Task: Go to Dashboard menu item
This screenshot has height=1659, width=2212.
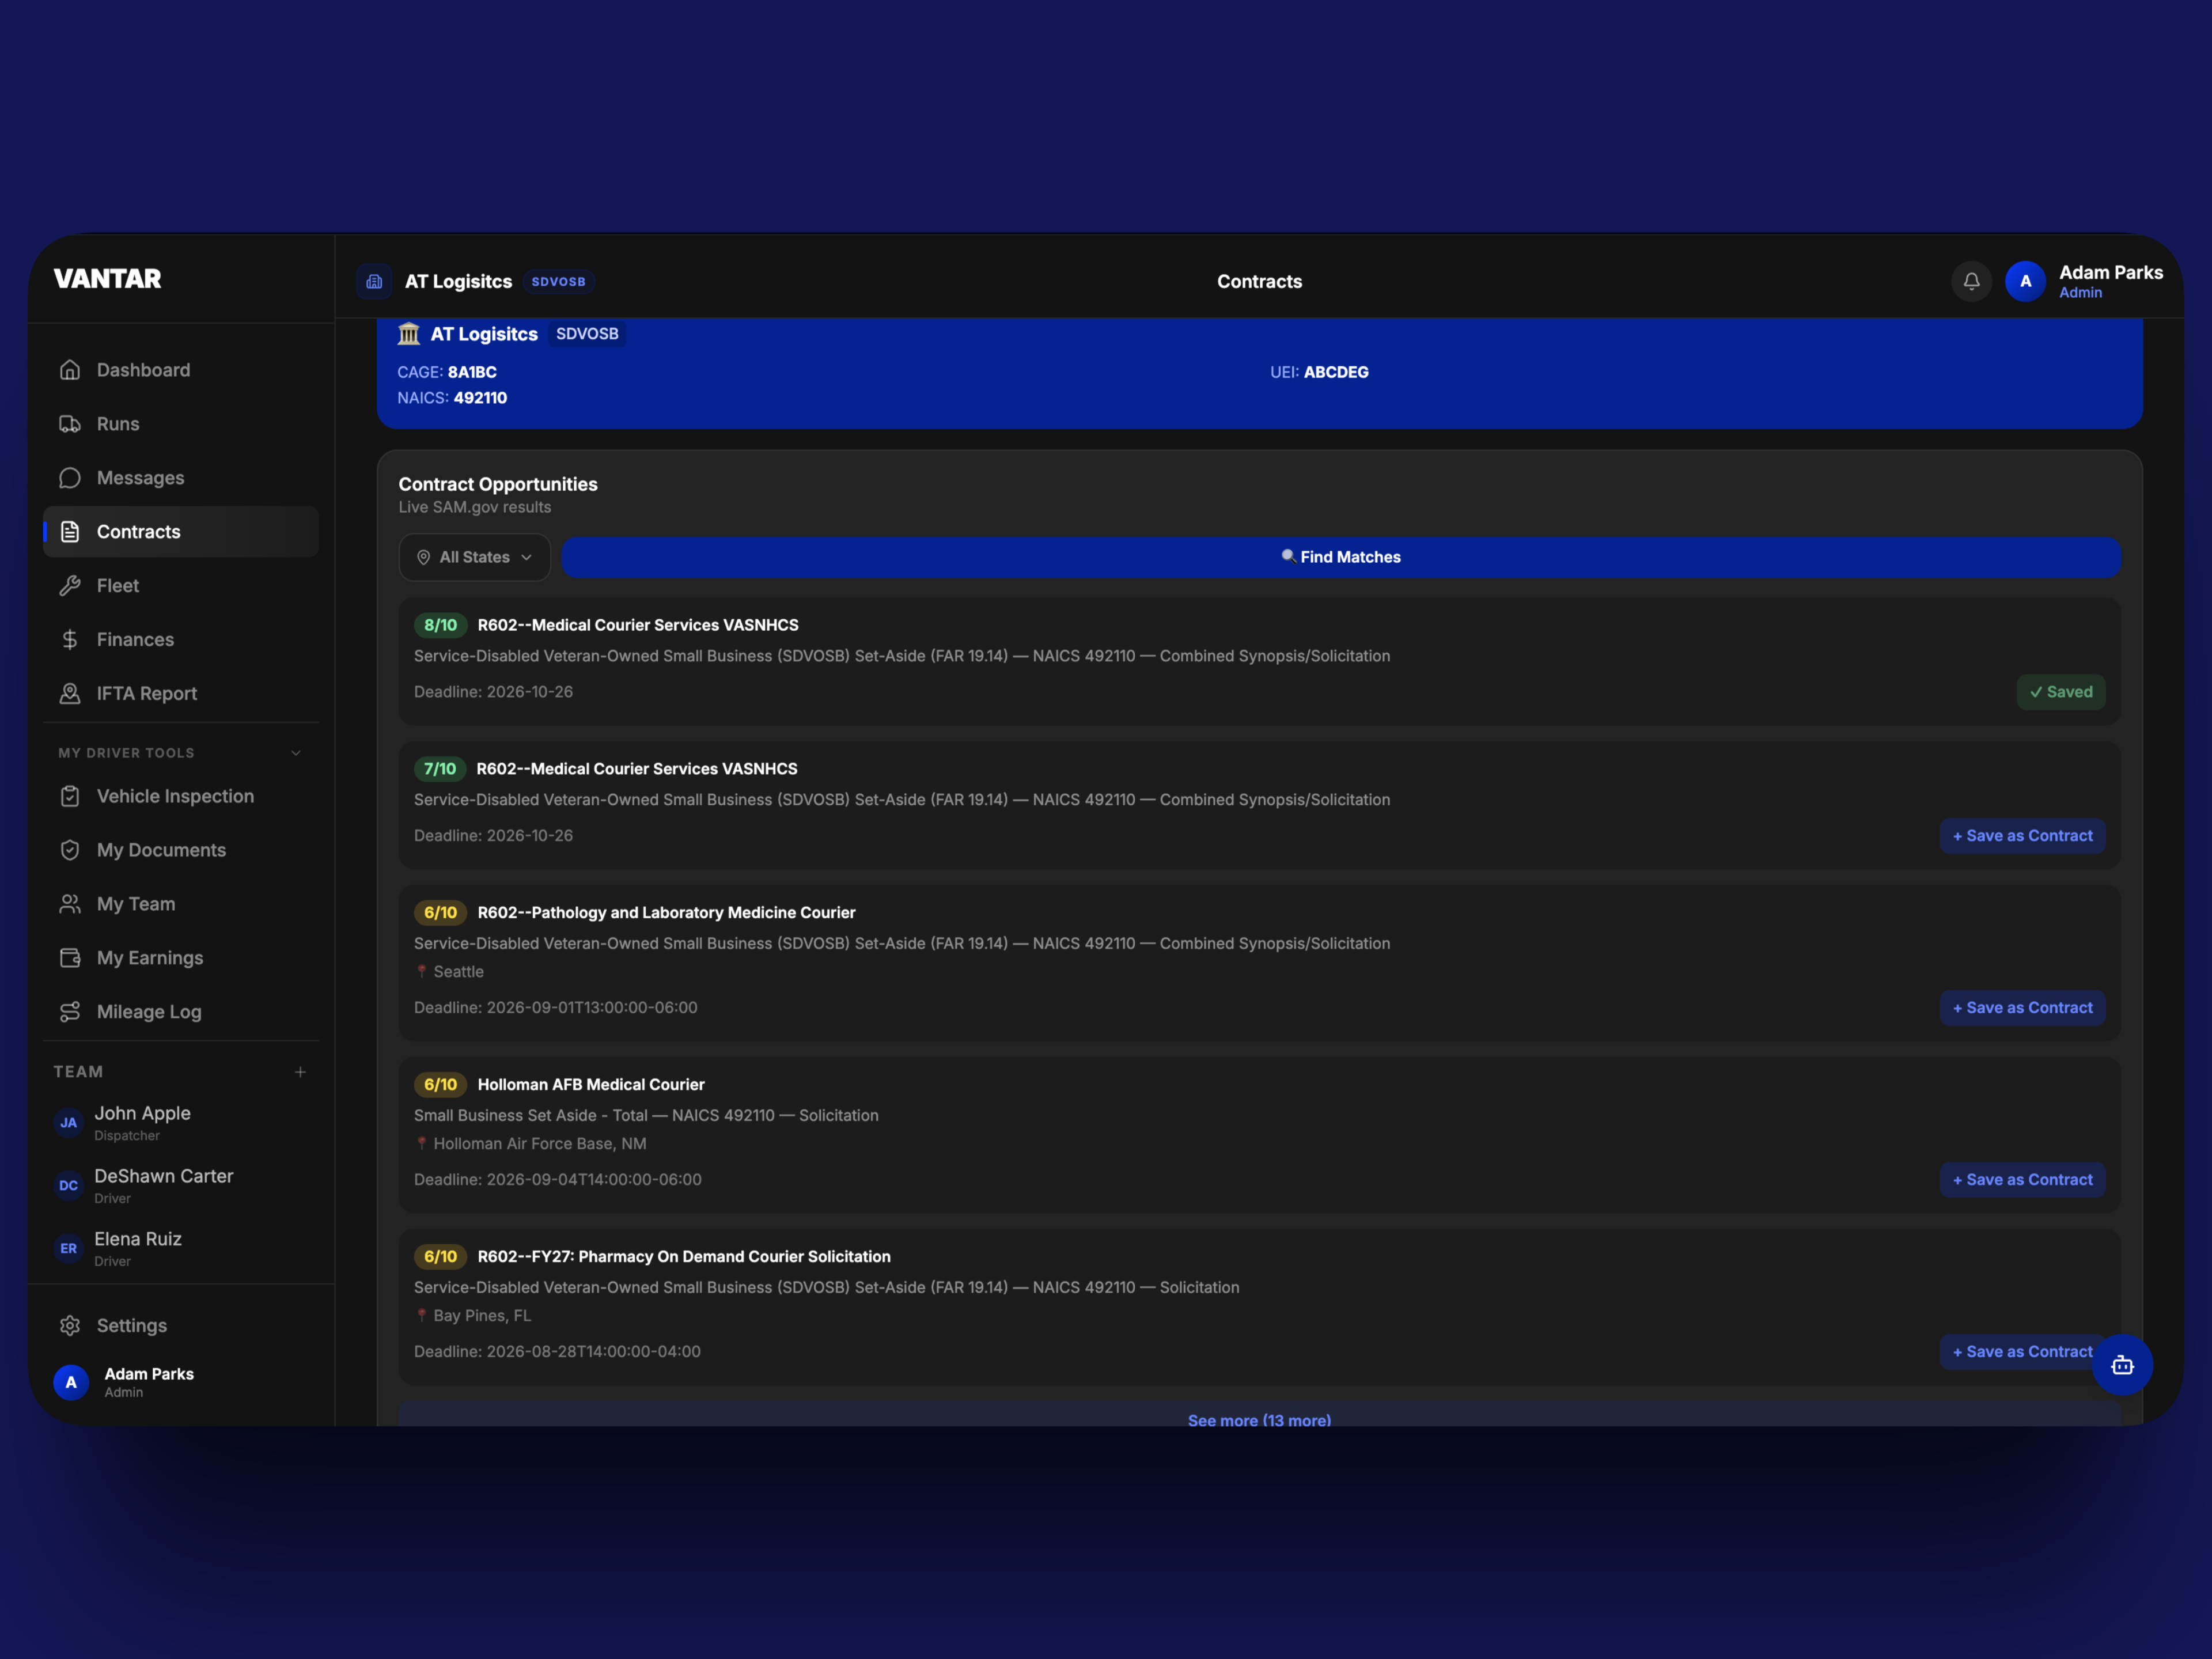Action: (x=181, y=370)
